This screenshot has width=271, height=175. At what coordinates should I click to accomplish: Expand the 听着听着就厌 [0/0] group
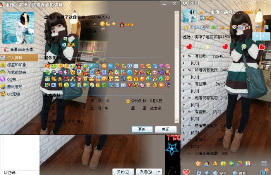[x=206, y=70]
